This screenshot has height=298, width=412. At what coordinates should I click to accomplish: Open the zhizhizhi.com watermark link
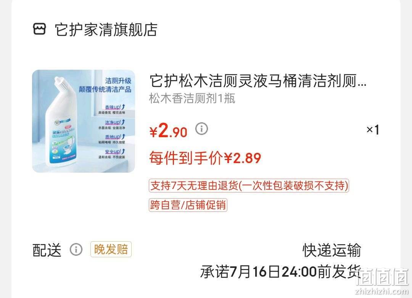[x=381, y=291]
